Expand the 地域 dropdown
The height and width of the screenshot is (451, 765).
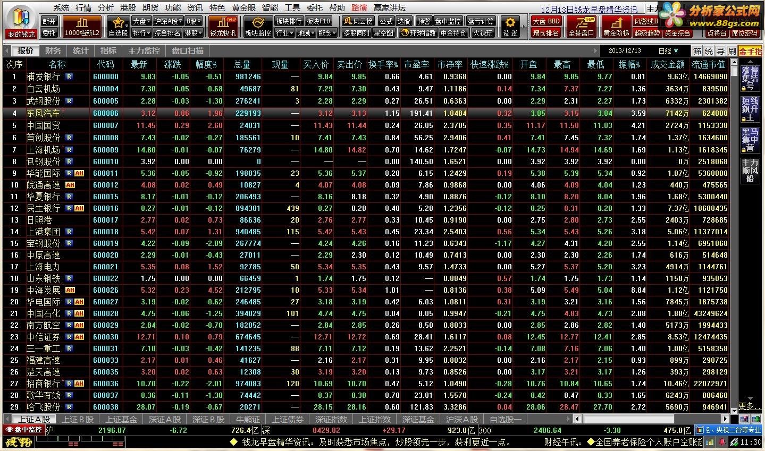[306, 33]
